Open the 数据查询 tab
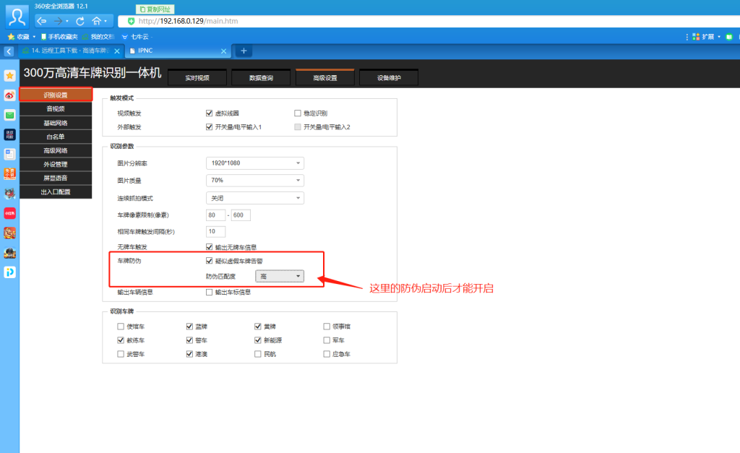 [261, 77]
